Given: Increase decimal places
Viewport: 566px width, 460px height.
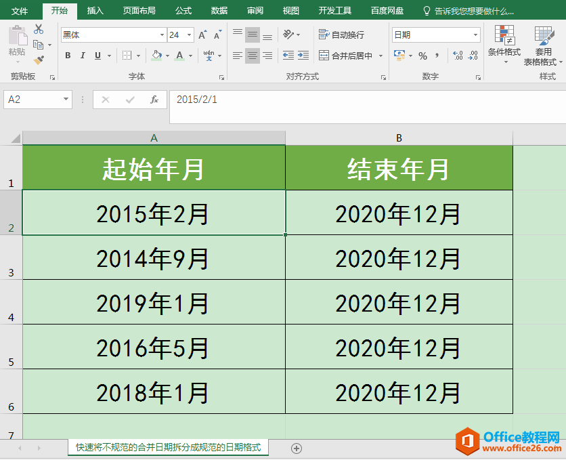Looking at the screenshot, I should pyautogui.click(x=458, y=56).
